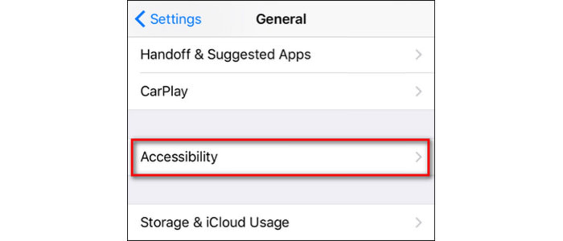Select the Accessibility label text
Screen dimensions: 563x241
pos(179,157)
